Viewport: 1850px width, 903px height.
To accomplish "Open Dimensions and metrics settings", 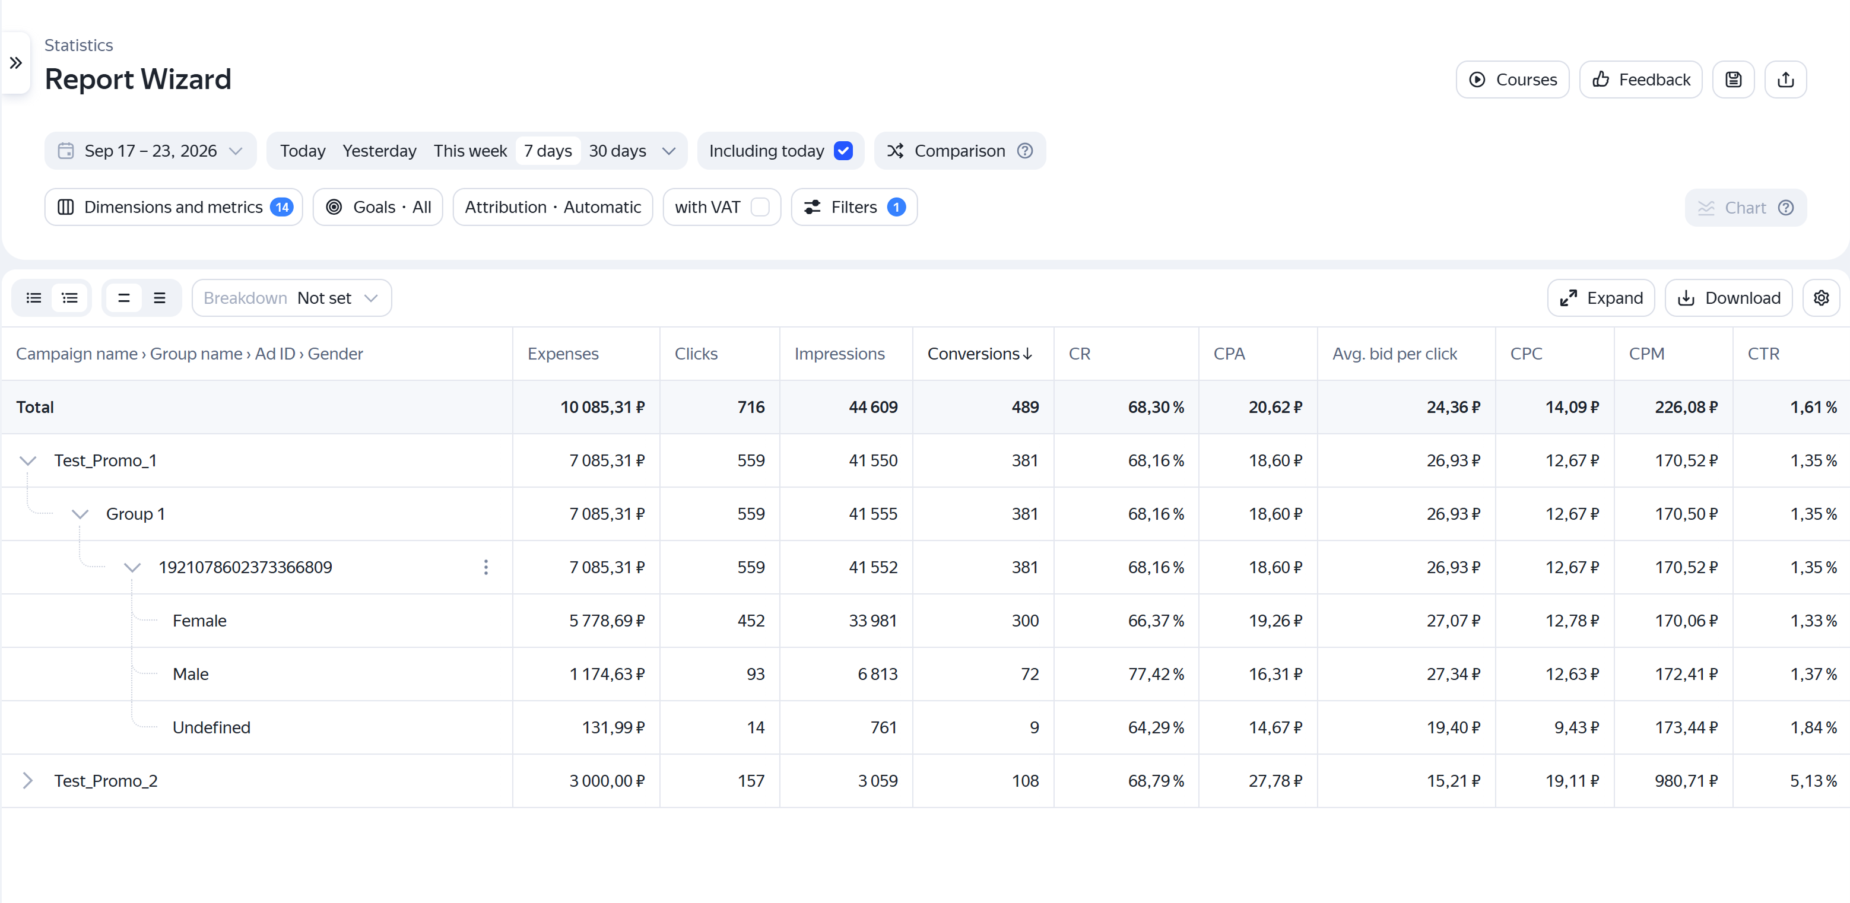I will pos(174,208).
